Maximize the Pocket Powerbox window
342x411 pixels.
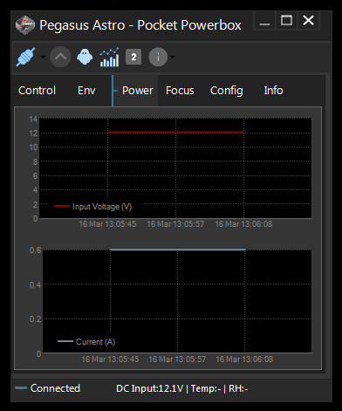click(x=286, y=20)
